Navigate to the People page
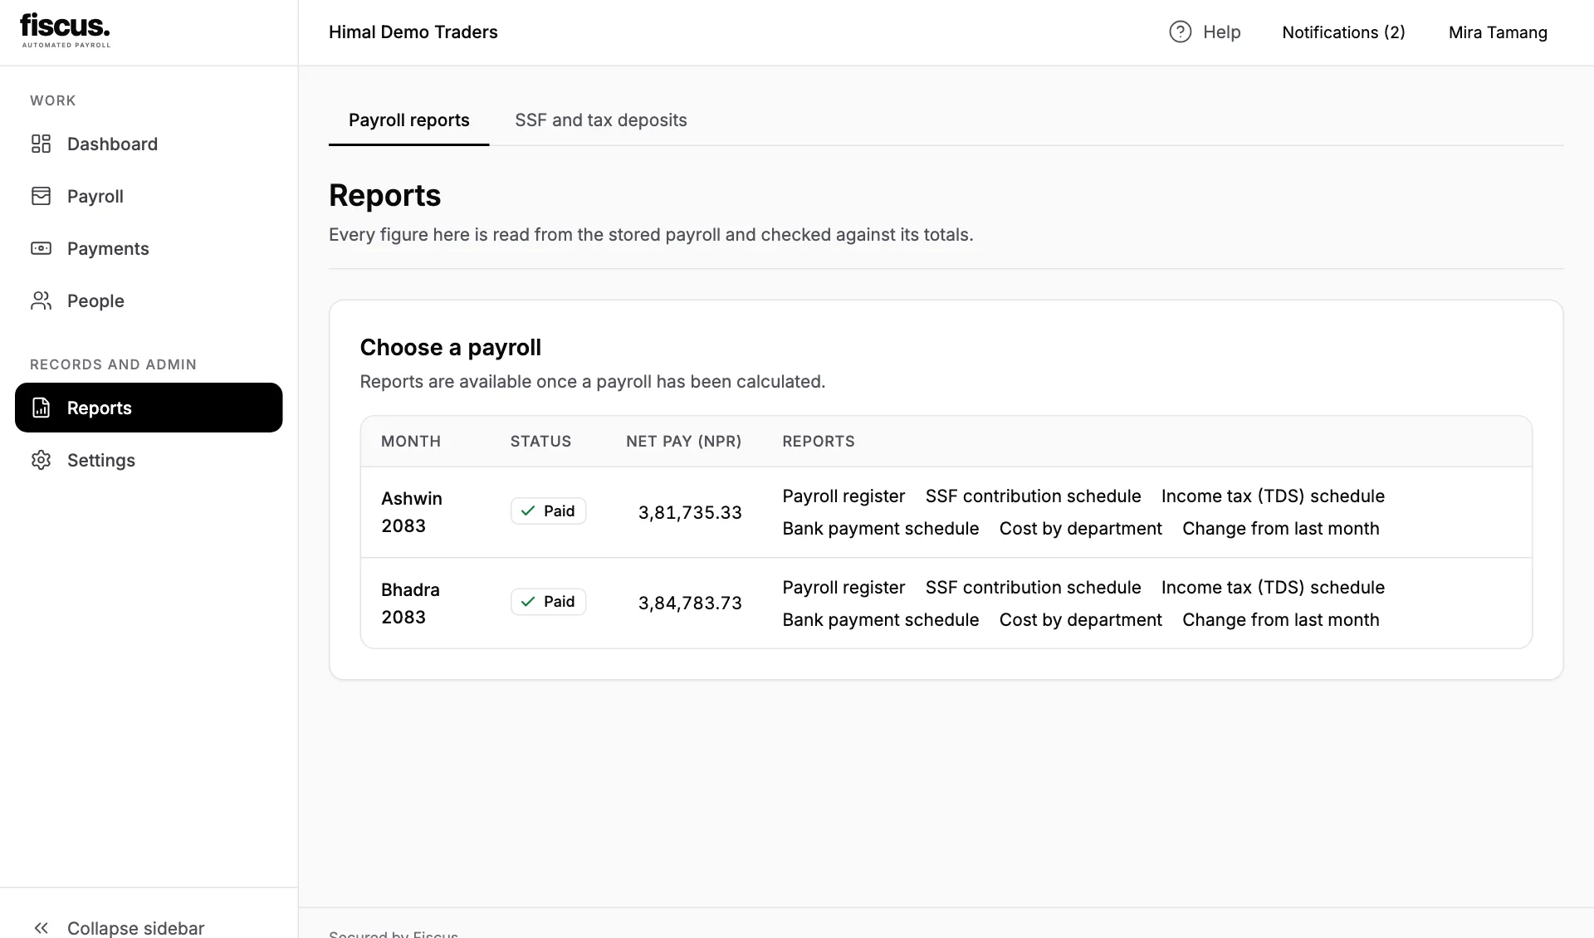This screenshot has width=1594, height=938. coord(149,300)
